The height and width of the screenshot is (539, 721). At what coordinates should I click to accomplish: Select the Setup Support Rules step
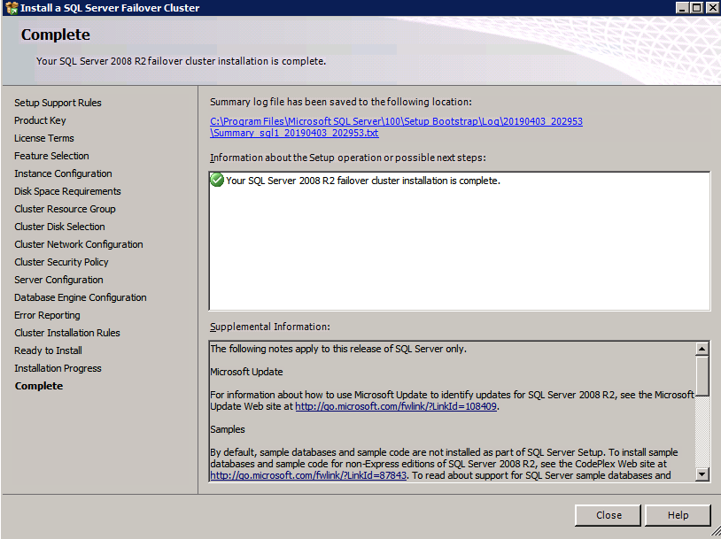[58, 103]
